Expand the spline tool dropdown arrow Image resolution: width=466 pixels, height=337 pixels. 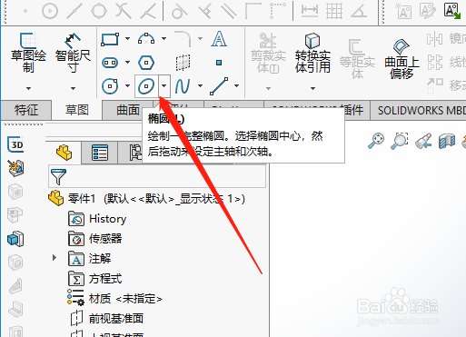(200, 85)
